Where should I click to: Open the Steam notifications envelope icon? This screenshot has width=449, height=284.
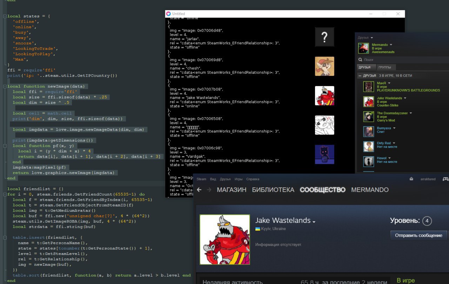point(411,179)
